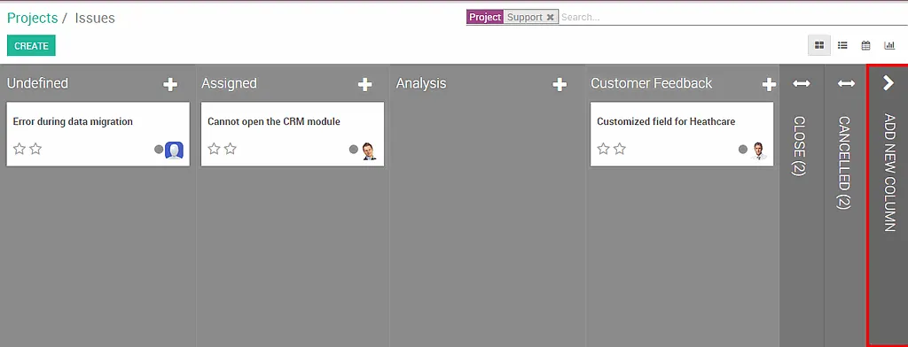Open the graph view icon

888,45
